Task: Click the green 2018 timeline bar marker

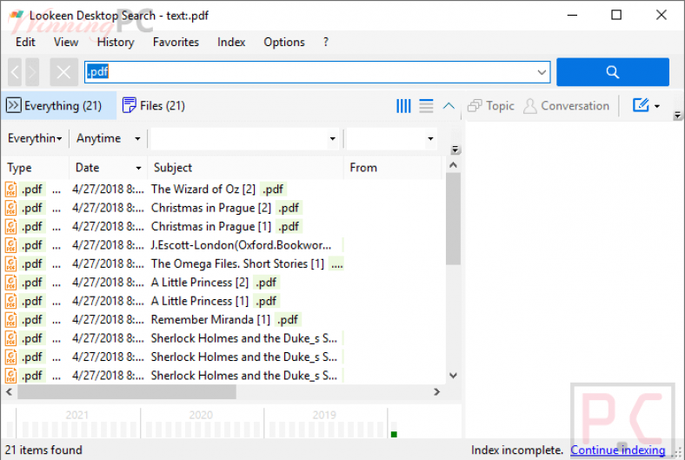Action: tap(394, 434)
